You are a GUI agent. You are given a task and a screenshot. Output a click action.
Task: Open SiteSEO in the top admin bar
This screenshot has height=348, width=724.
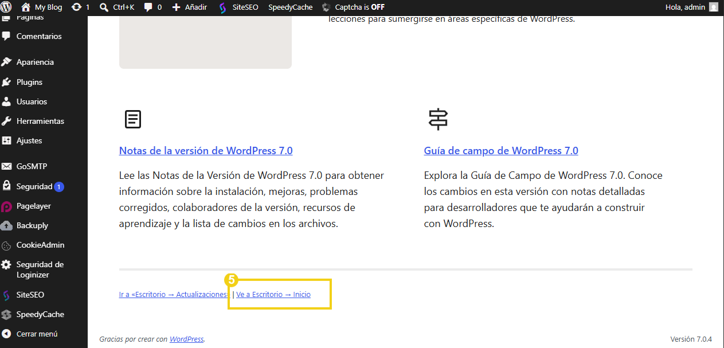coord(238,7)
